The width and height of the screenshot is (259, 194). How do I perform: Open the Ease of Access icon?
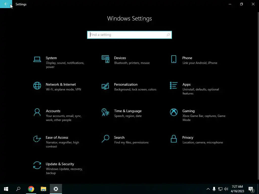coord(37,139)
